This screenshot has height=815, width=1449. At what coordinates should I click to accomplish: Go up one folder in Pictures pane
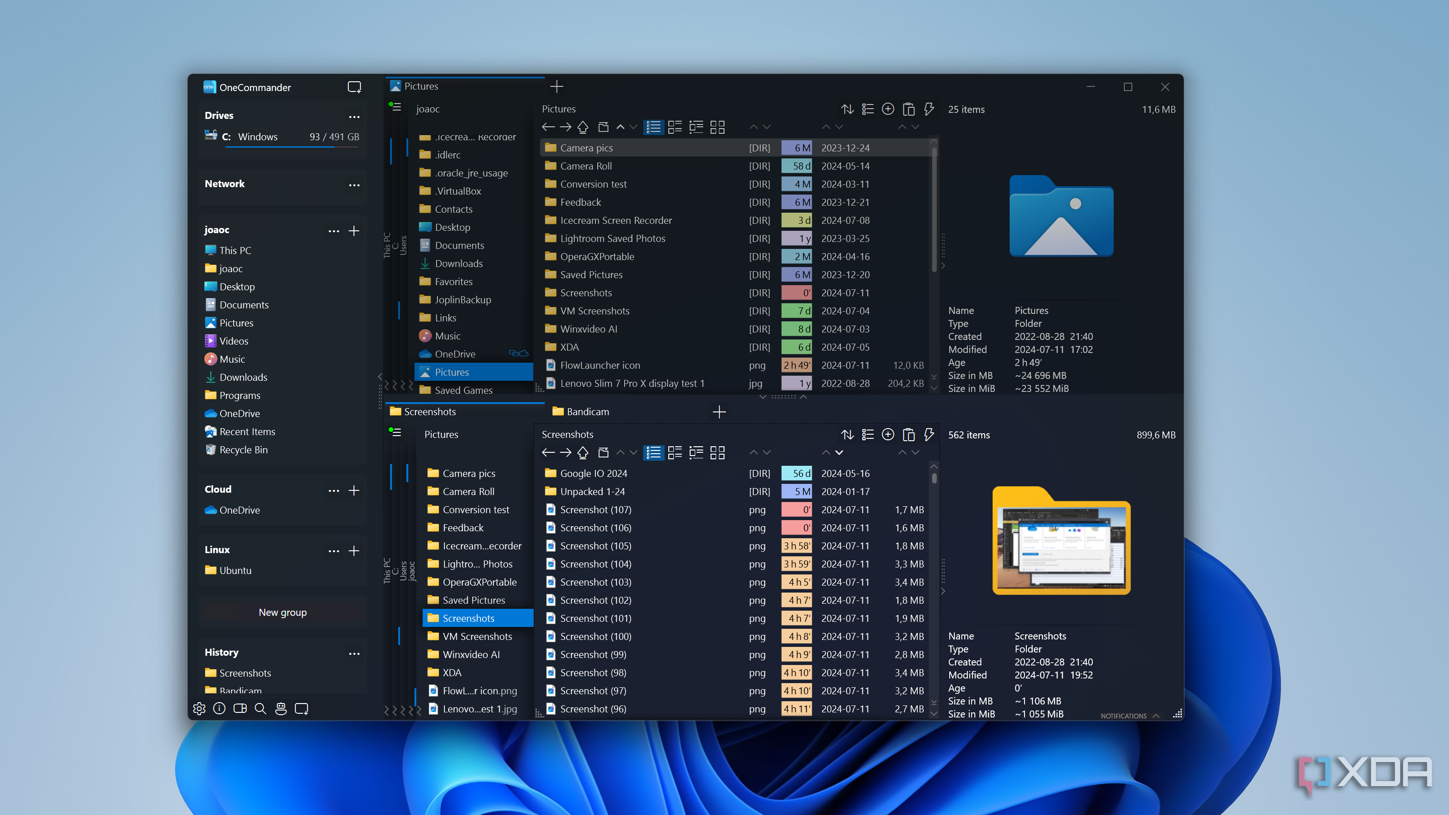tap(583, 127)
